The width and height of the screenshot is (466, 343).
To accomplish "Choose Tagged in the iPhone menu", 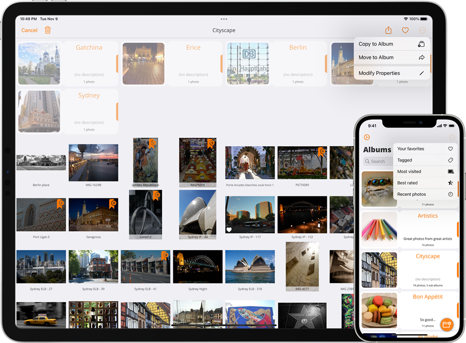I will [x=425, y=160].
